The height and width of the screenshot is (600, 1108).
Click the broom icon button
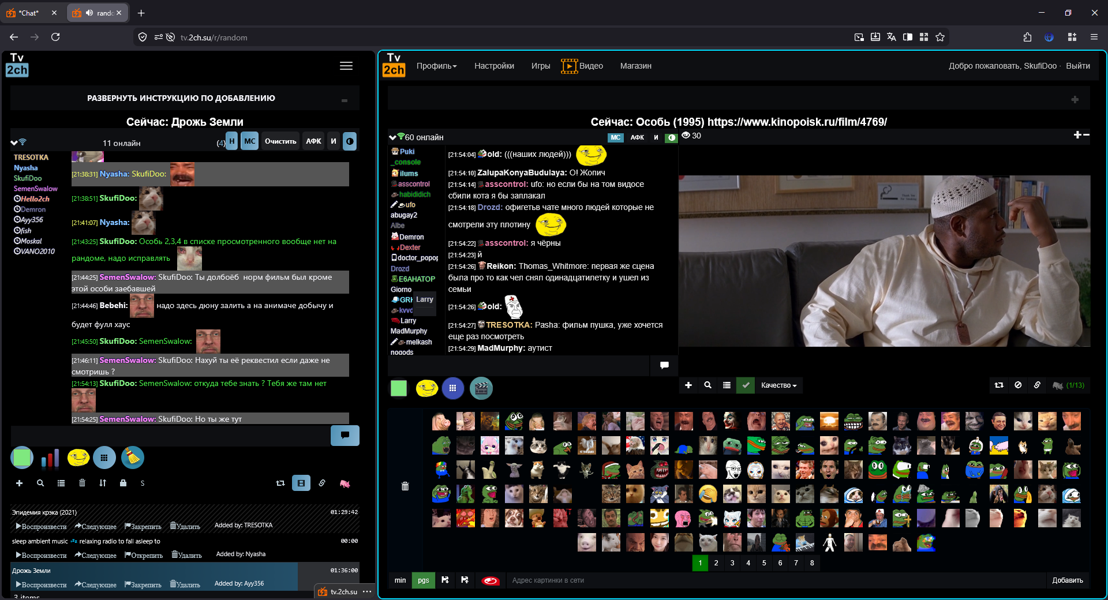click(x=133, y=458)
